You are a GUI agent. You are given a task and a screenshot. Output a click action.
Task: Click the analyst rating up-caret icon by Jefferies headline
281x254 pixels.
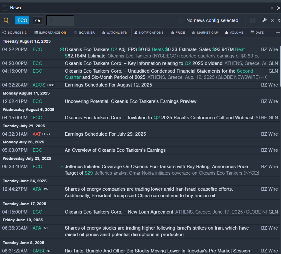coord(62,167)
